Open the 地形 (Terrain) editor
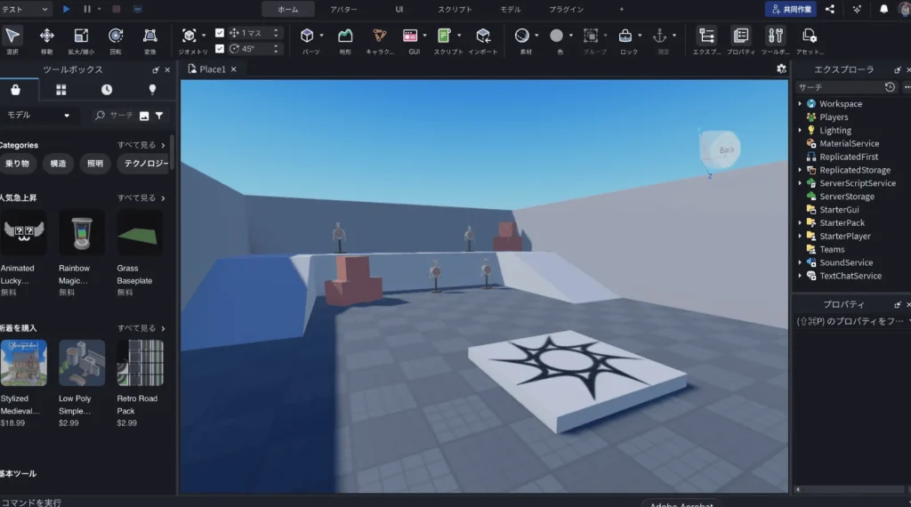911x507 pixels. click(345, 36)
